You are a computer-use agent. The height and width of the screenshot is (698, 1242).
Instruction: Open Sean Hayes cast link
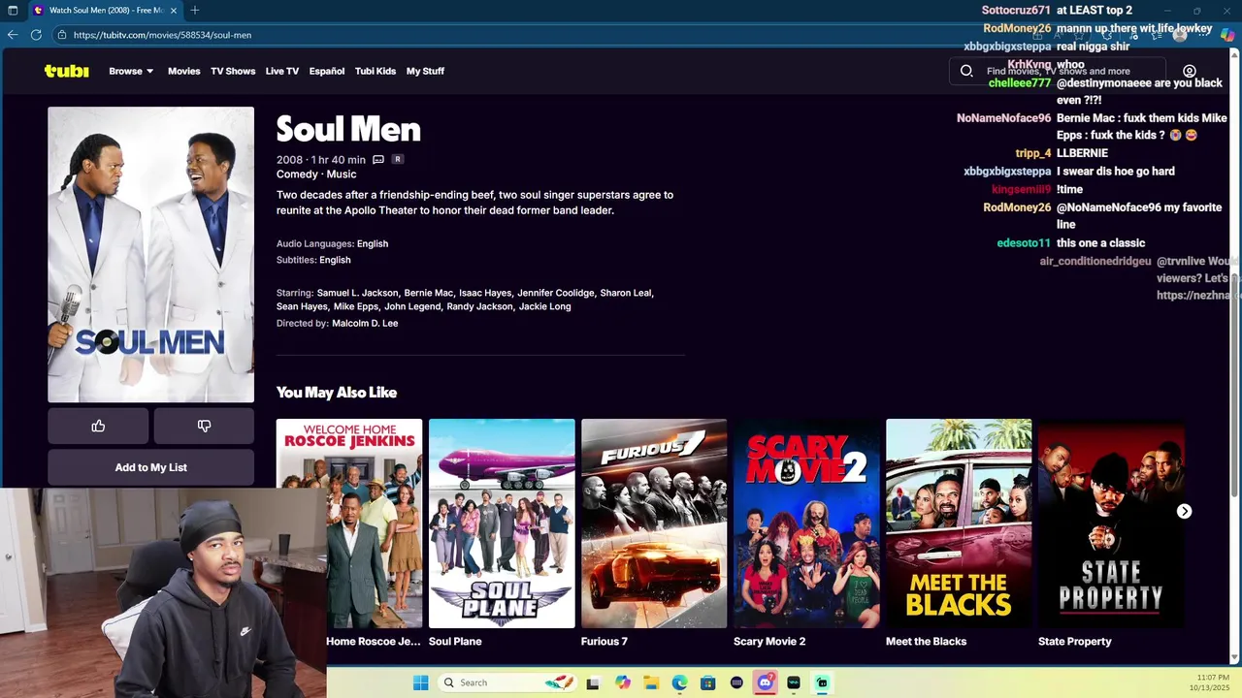(x=303, y=306)
